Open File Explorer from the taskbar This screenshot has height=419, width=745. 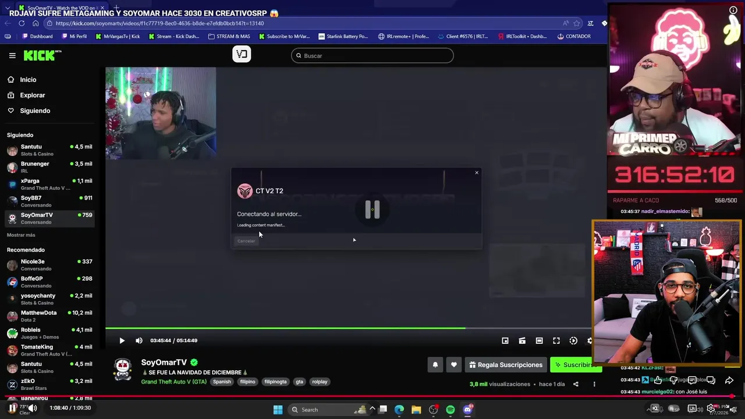pos(416,410)
